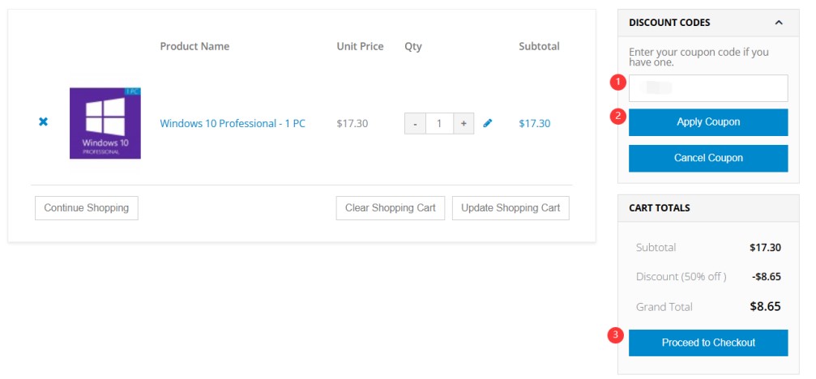This screenshot has width=816, height=379.
Task: Click the quantity number field
Action: [x=439, y=124]
